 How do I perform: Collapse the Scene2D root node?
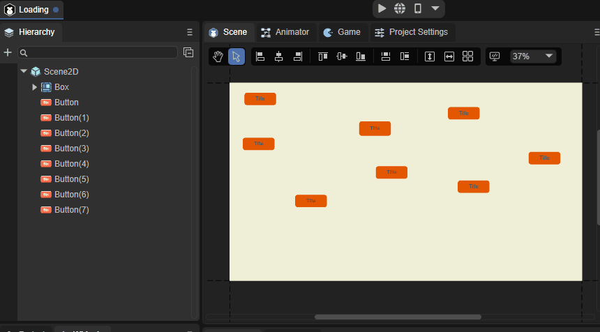tap(24, 71)
